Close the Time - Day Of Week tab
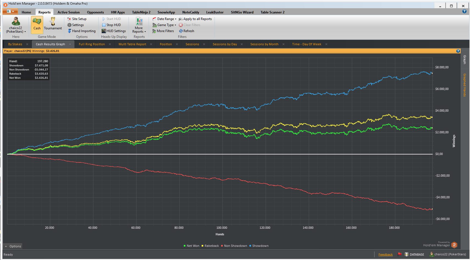Viewport: 470px width, 260px height. (326, 44)
